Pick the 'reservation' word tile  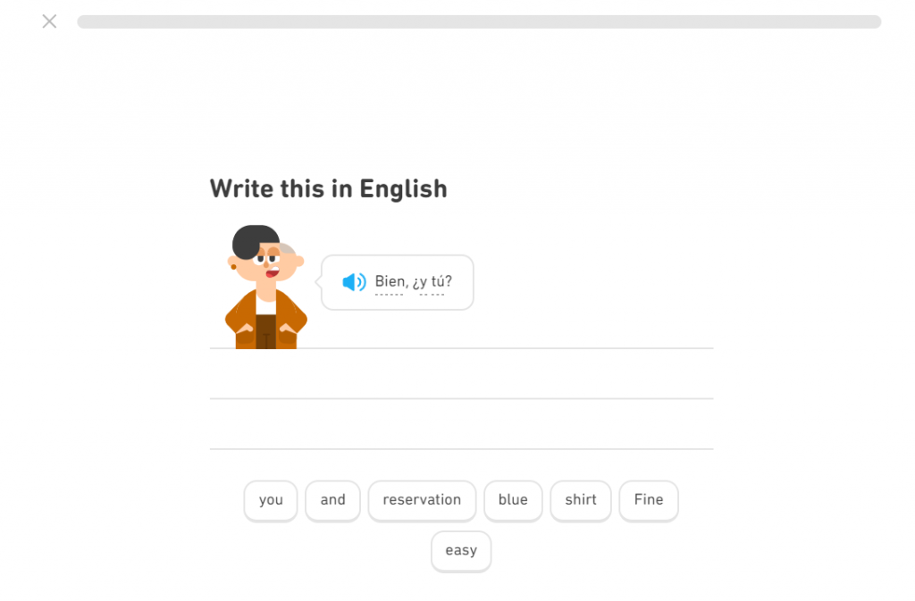pyautogui.click(x=422, y=501)
